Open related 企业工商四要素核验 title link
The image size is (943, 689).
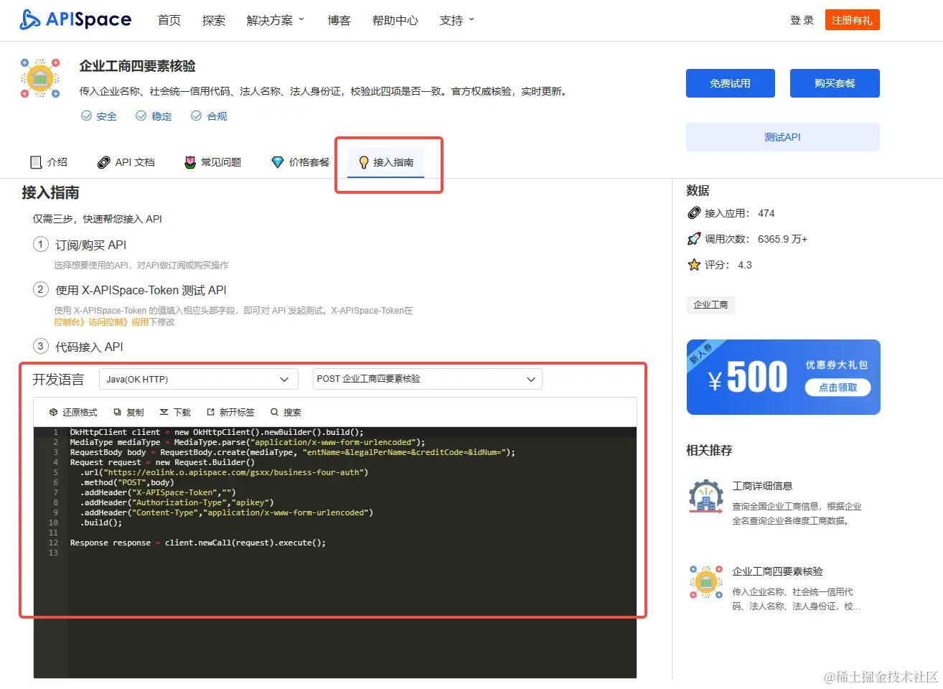point(777,571)
